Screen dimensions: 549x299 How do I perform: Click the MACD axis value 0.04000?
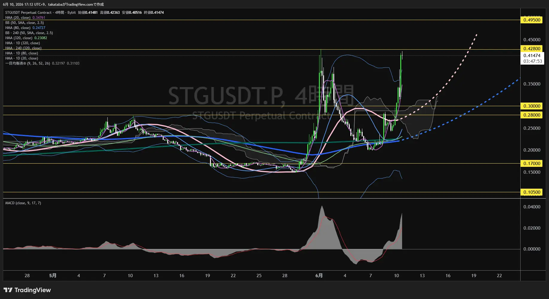click(x=532, y=207)
